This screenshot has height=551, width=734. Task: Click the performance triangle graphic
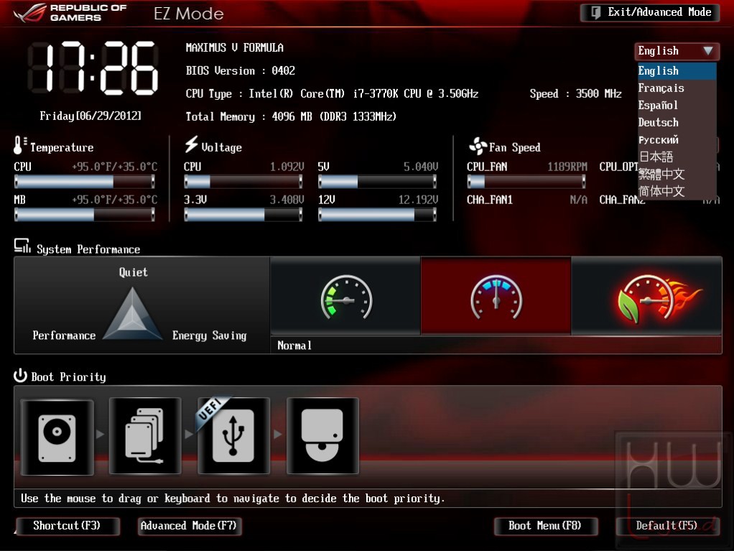click(x=132, y=314)
